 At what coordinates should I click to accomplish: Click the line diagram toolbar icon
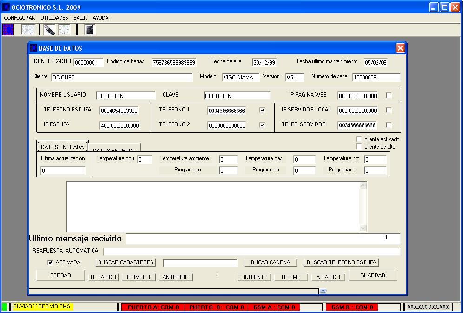click(28, 30)
